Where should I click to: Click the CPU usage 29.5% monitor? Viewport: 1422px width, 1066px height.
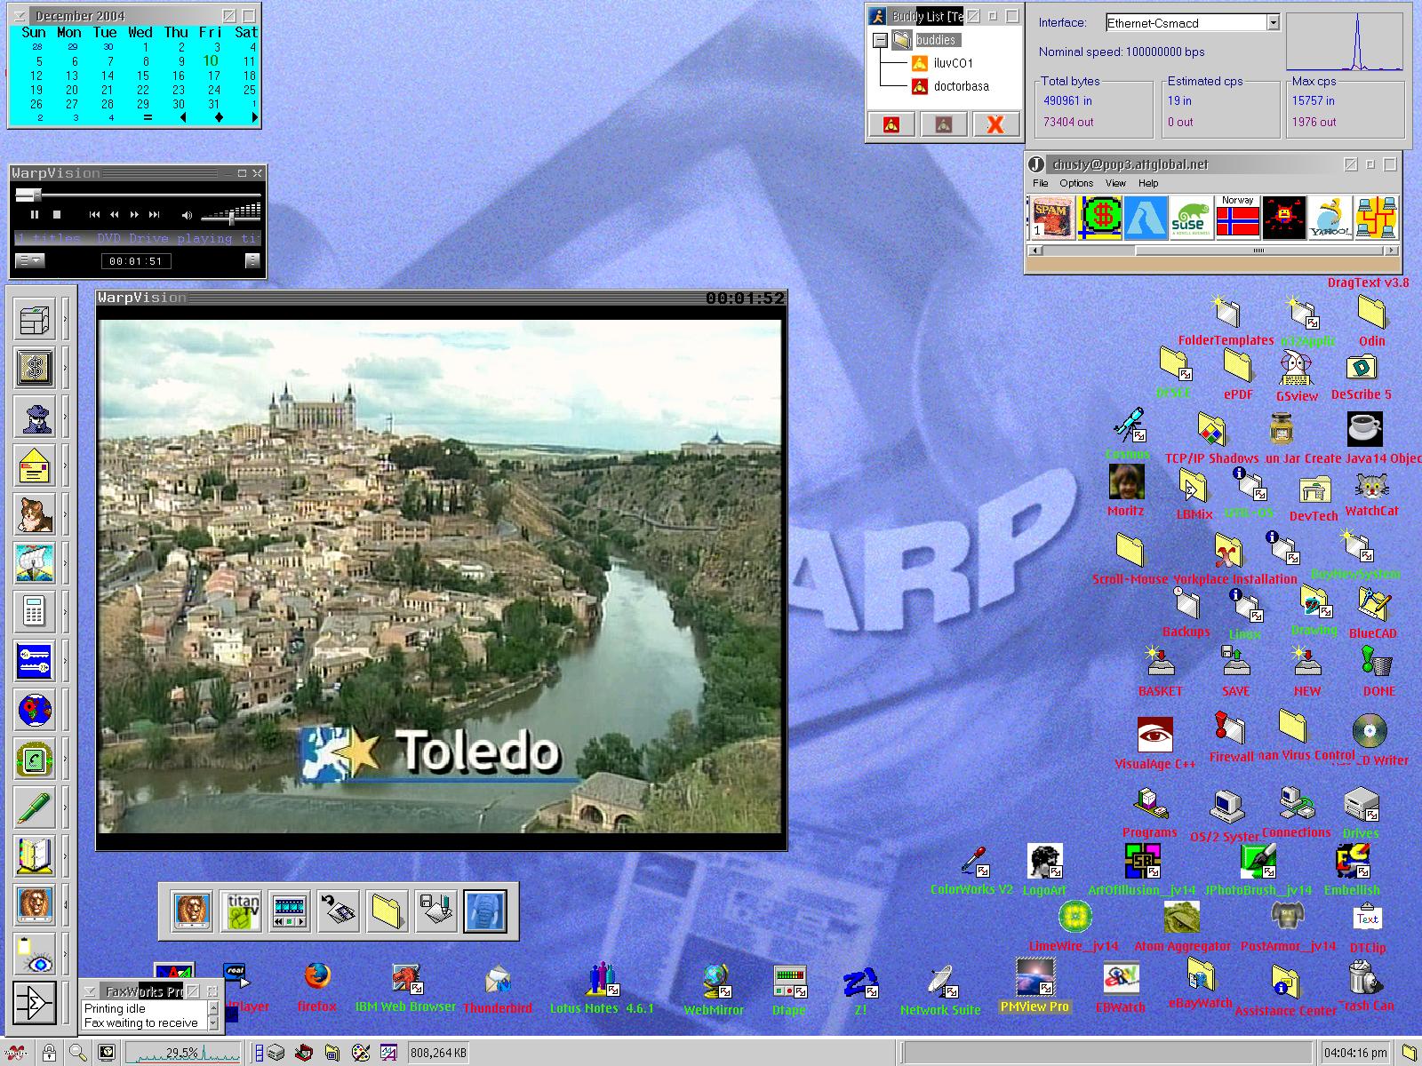point(183,1053)
